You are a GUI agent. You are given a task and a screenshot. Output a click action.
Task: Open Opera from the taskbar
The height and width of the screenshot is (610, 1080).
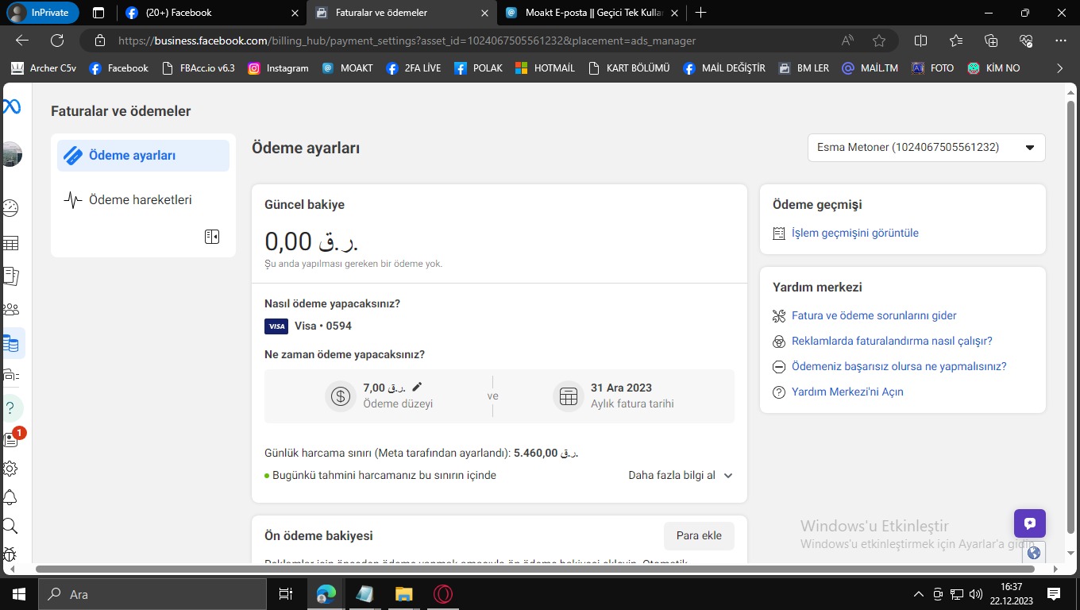tap(443, 594)
